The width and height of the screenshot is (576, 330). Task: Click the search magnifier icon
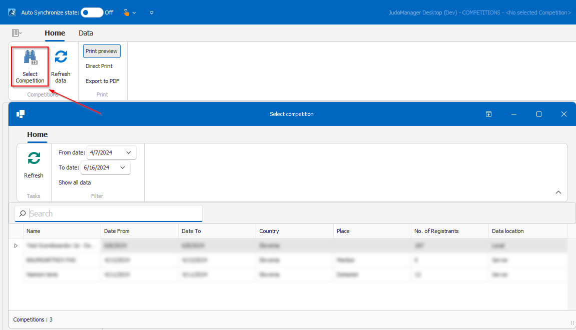tap(23, 213)
